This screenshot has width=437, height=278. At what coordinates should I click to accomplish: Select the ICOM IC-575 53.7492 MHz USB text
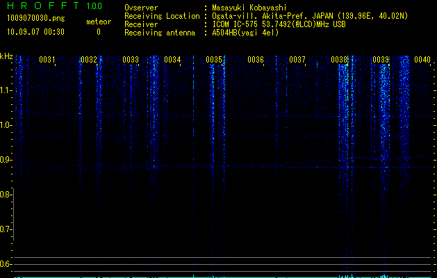coord(279,24)
